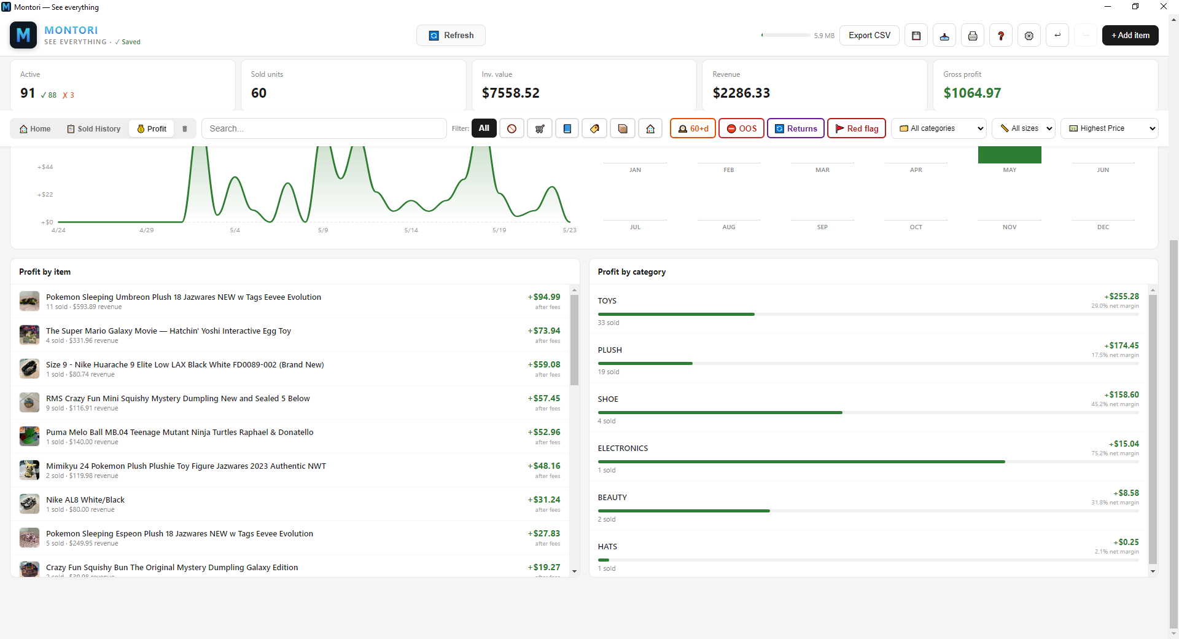
Task: Click the Crazy Fun Squishy Bun Galaxy Edition title
Action: coord(172,568)
